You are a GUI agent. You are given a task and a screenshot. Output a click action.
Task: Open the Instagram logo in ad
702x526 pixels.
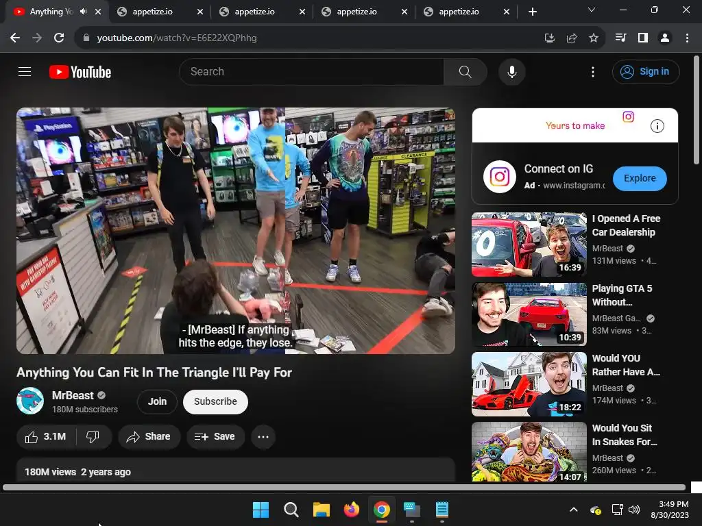tap(500, 177)
